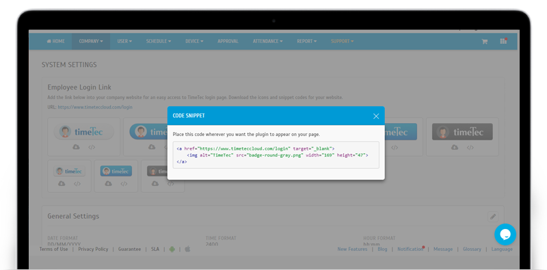
Task: Open the Notification footer link
Action: 410,249
